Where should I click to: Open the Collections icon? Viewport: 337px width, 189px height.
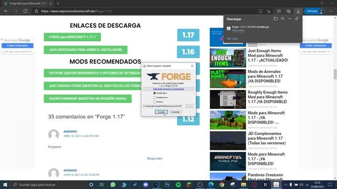coord(289,11)
